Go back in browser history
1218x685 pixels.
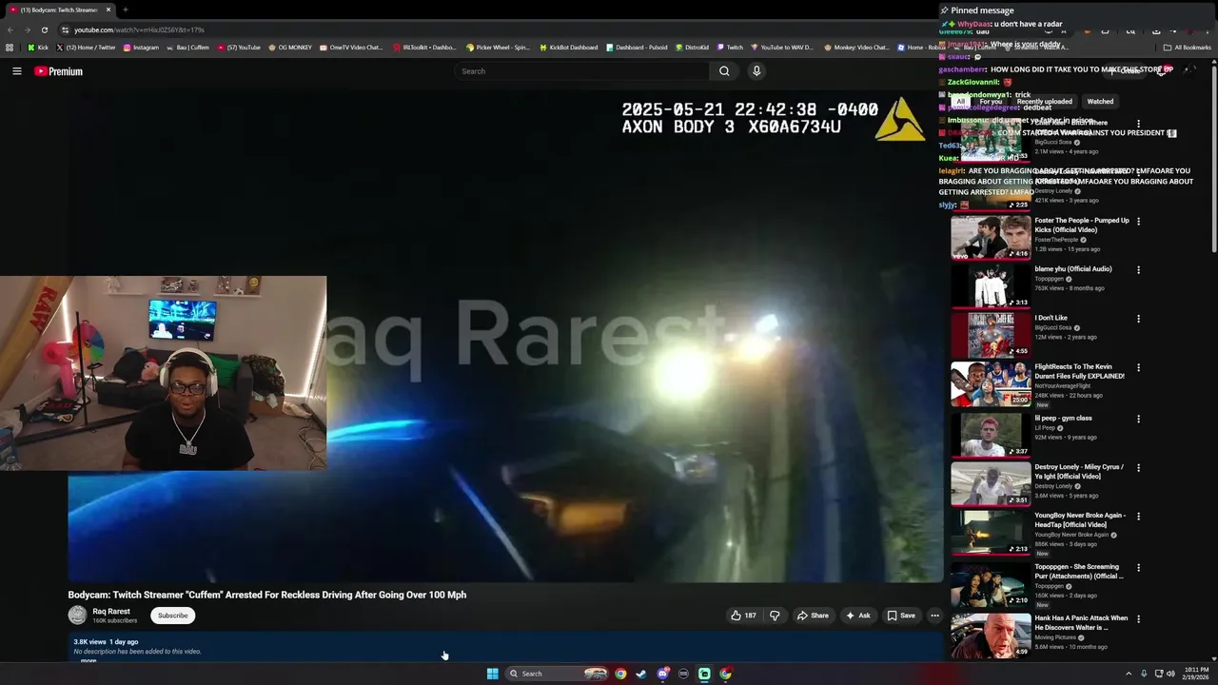[10, 29]
